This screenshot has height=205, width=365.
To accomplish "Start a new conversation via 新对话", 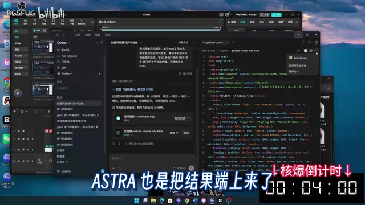I will click(x=63, y=50).
